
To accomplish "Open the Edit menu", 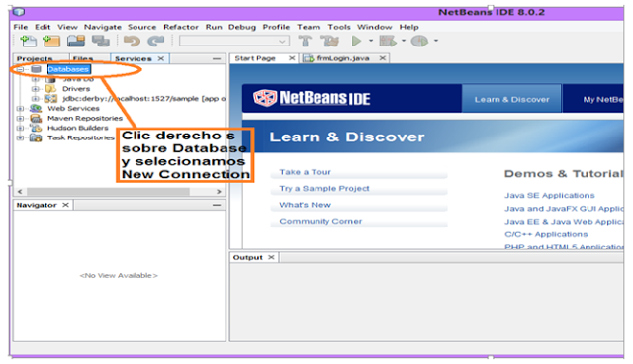I will point(43,27).
